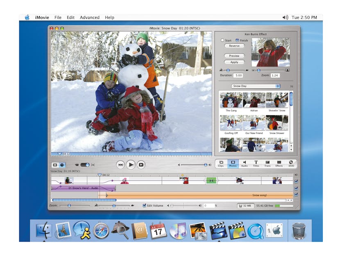Image resolution: width=342 pixels, height=256 pixels.
Task: Switch to the Audio pane
Action: (244, 164)
